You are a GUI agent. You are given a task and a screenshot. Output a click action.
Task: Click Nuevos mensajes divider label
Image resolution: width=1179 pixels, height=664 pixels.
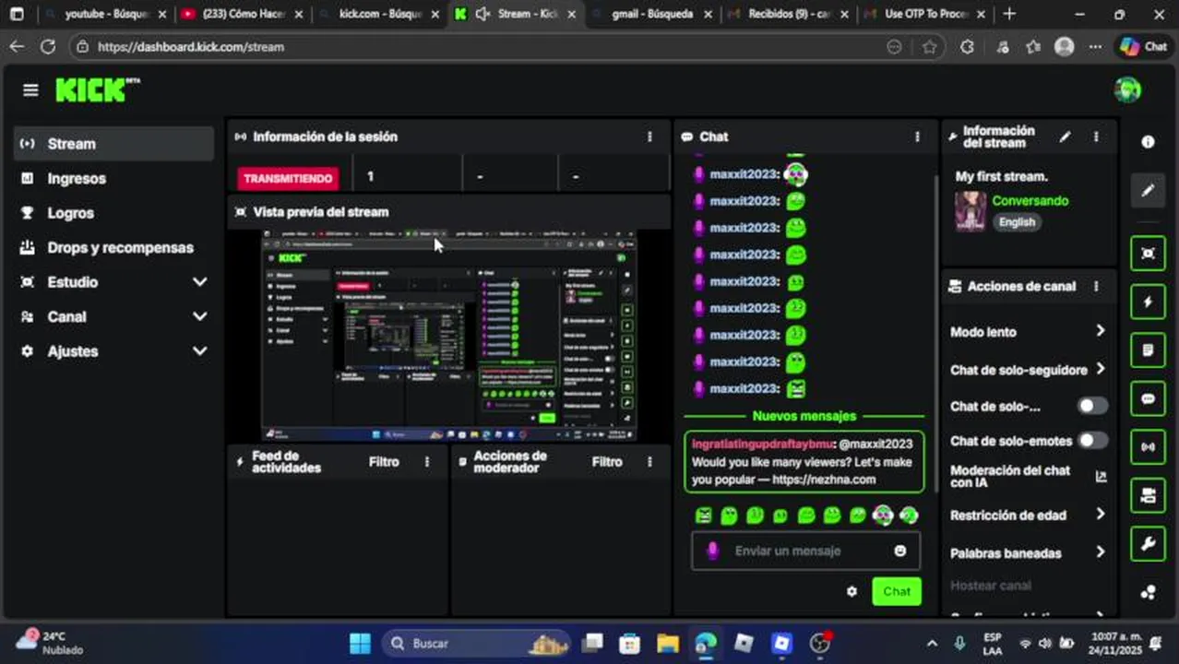(804, 416)
